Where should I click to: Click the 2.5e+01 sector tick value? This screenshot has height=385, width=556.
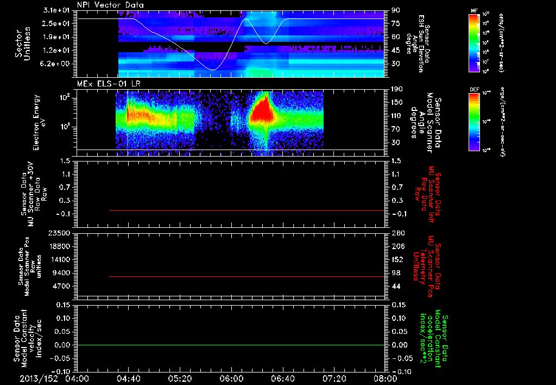[56, 23]
